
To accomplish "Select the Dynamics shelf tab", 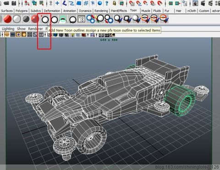I will click(85, 11).
